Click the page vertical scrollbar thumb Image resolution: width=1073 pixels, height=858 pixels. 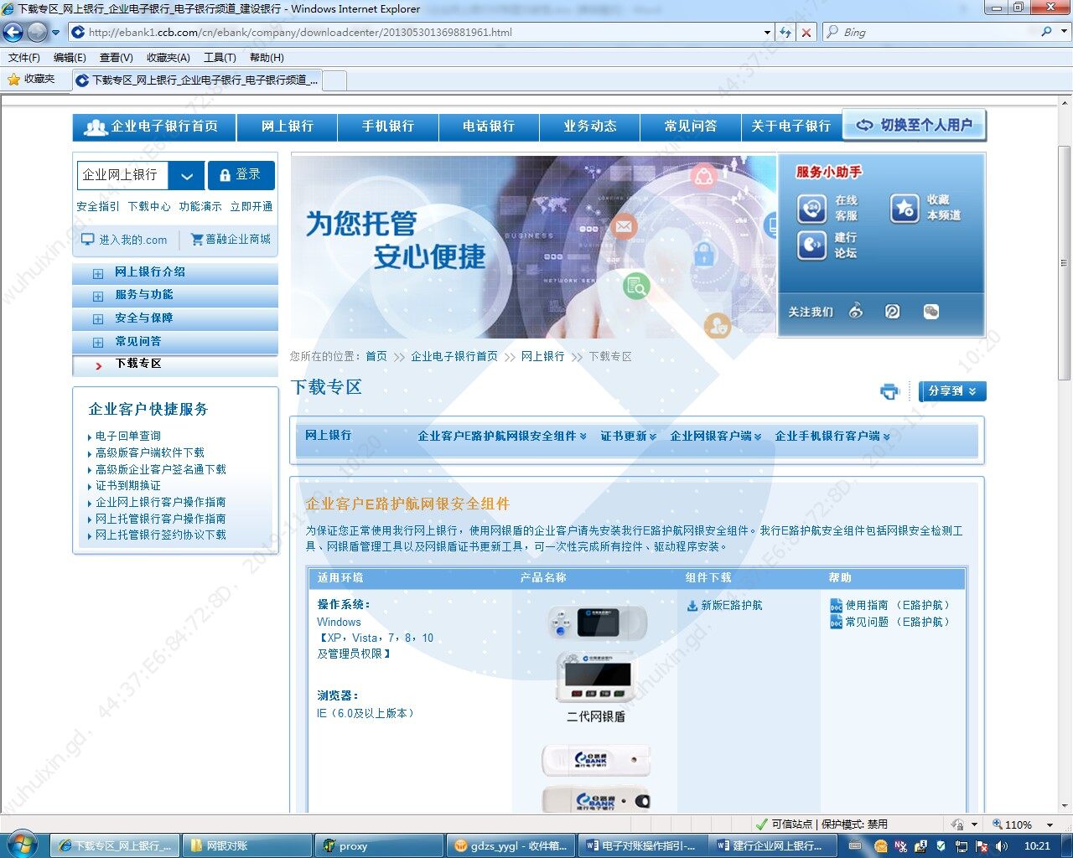(1064, 263)
